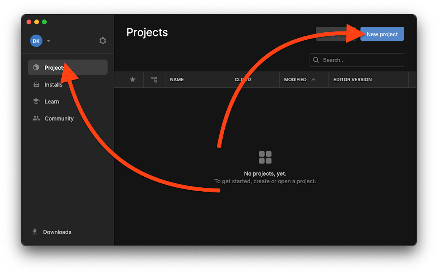Toggle the sort caret next to MODIFIED
This screenshot has width=438, height=274.
[313, 79]
